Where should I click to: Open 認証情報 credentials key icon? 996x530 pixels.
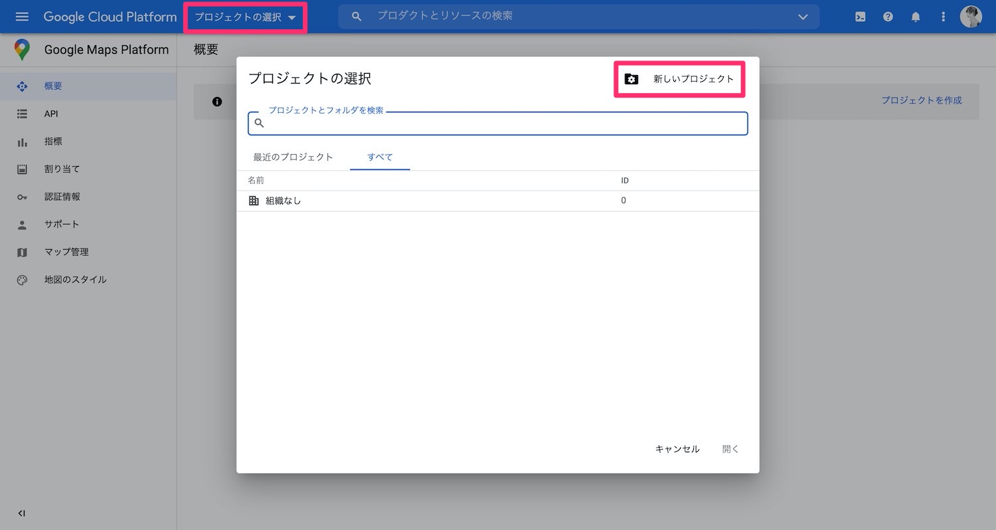(x=23, y=196)
